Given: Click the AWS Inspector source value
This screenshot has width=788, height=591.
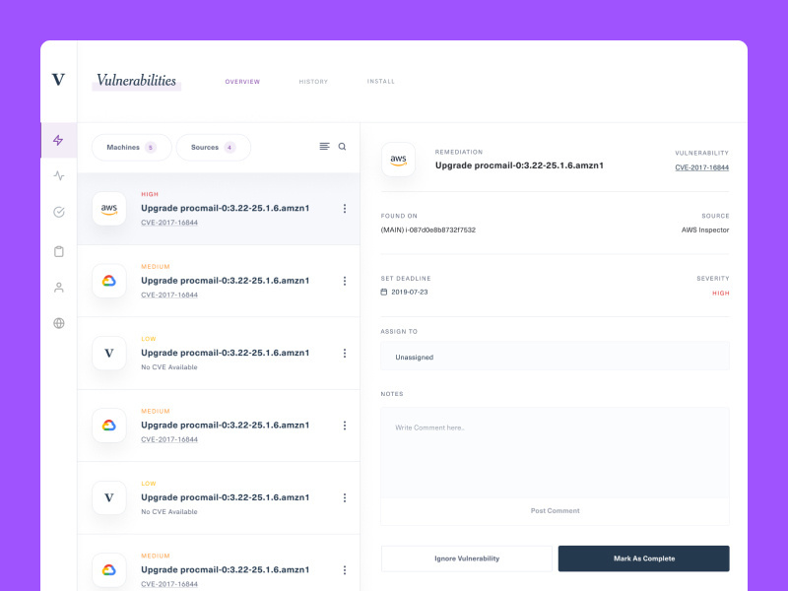Looking at the screenshot, I should coord(705,230).
